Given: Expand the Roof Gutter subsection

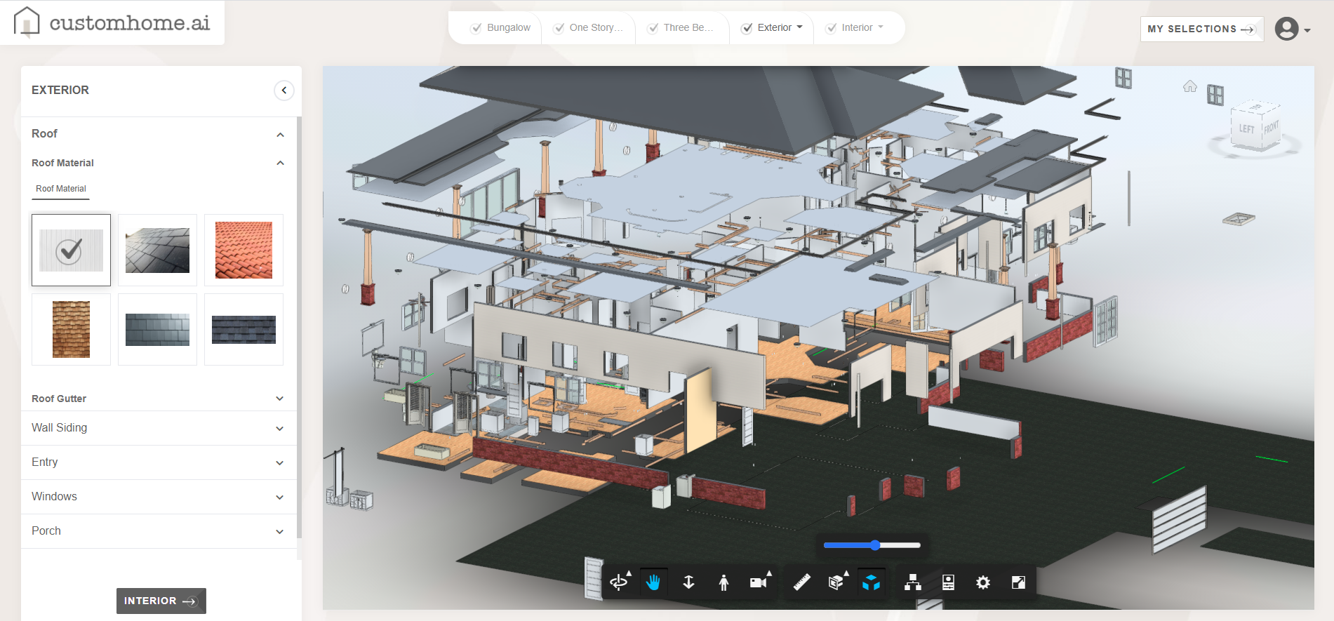Looking at the screenshot, I should click(x=280, y=399).
